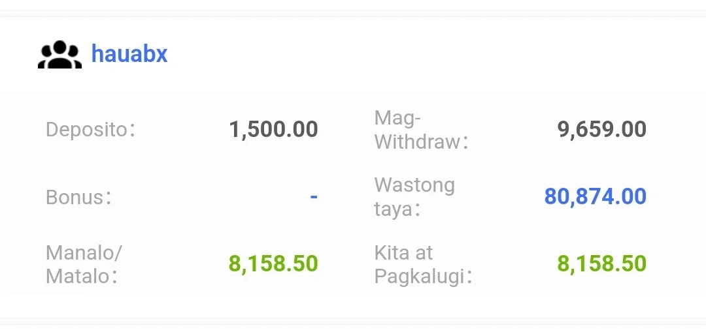Screen dimensions: 706x334
Task: Click the Manalo/Matalo 8,158.50 value
Action: (x=273, y=264)
